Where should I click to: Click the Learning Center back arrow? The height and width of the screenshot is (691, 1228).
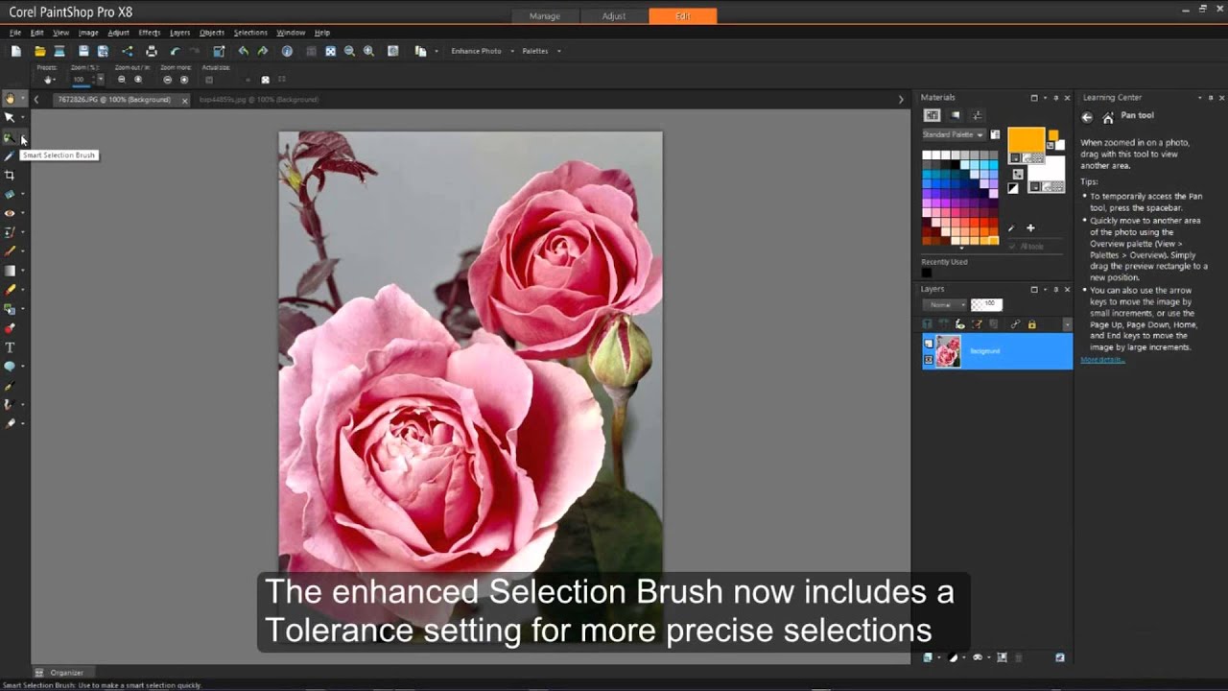tap(1087, 117)
